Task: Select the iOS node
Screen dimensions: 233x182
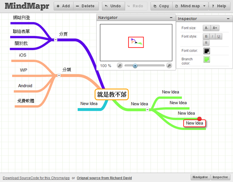Action: [23, 55]
